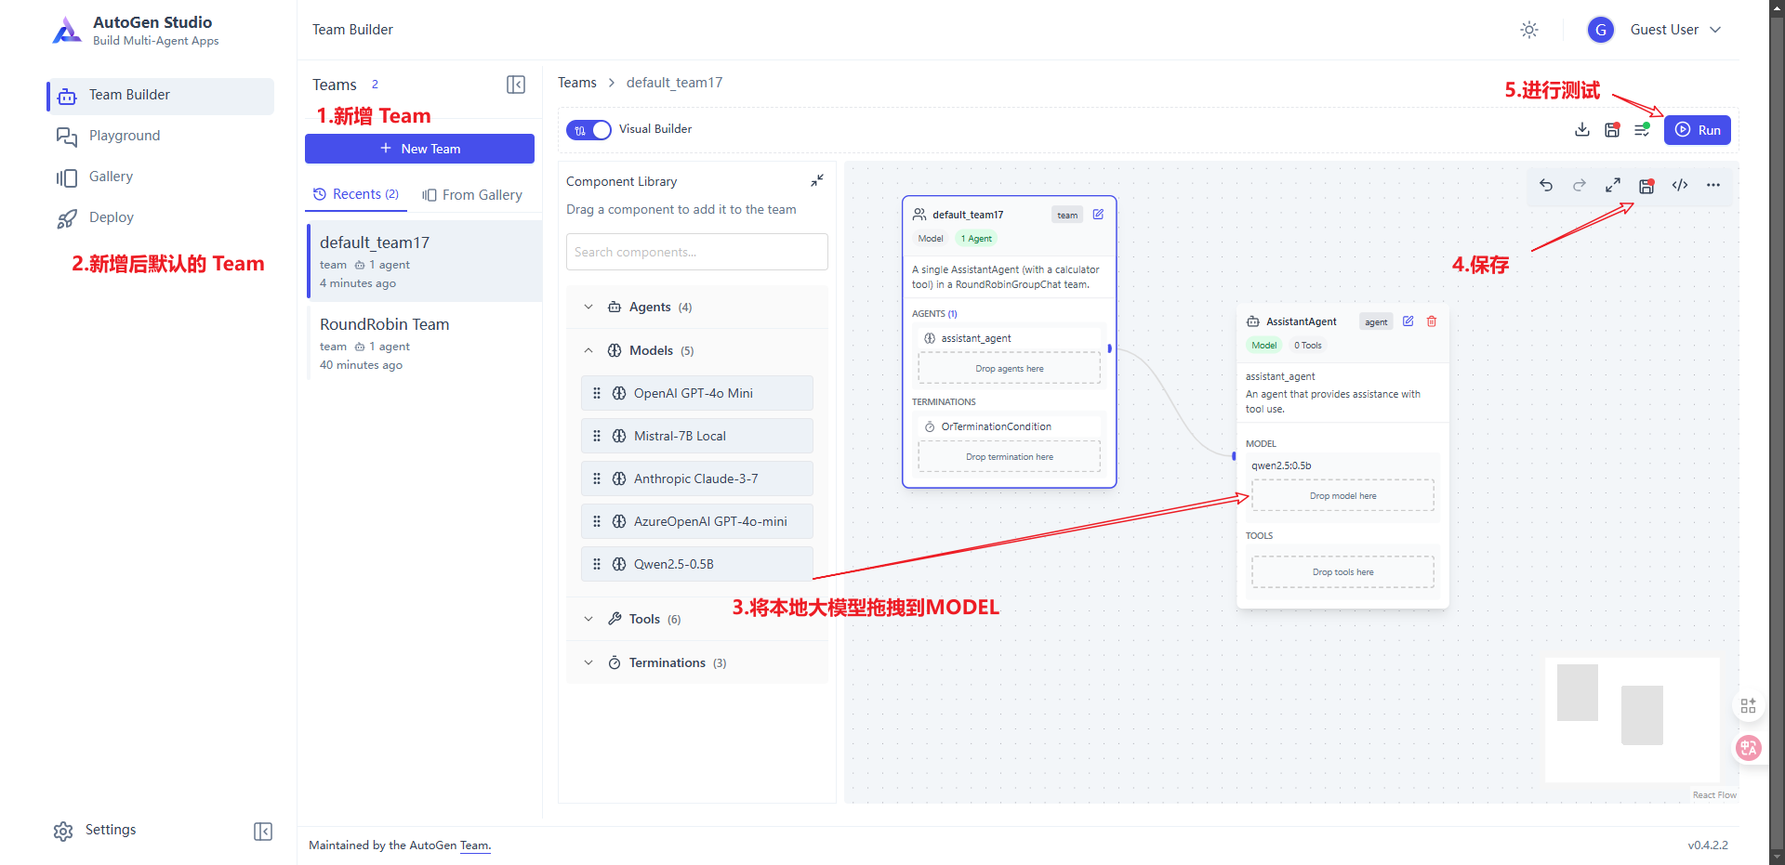Viewport: 1785px width, 865px height.
Task: Click the canvas minimap
Action: [x=1633, y=720]
